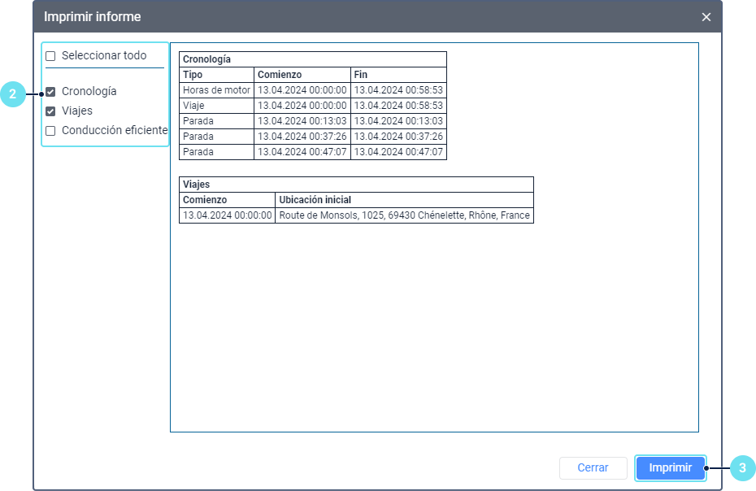Click the Tipo column header

(193, 75)
